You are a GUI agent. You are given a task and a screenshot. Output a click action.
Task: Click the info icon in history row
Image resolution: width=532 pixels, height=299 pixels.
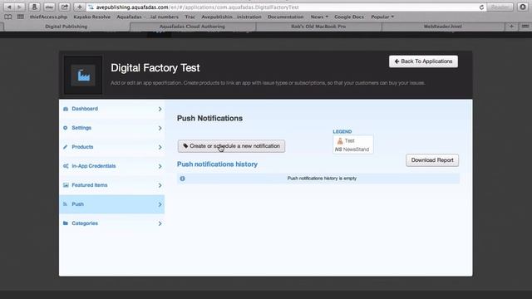(x=183, y=179)
